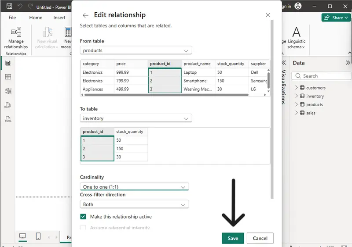
Task: Click the Undo arrow in title bar
Action: pyautogui.click(x=20, y=6)
